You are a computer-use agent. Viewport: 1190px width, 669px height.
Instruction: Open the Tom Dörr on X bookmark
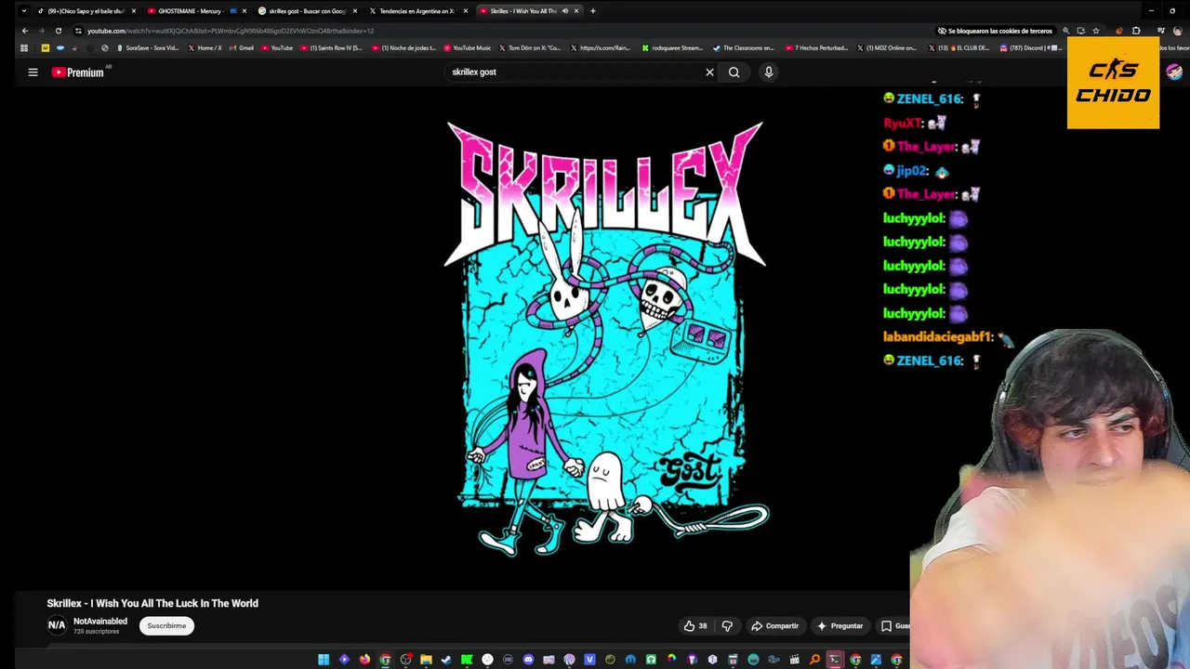[530, 47]
